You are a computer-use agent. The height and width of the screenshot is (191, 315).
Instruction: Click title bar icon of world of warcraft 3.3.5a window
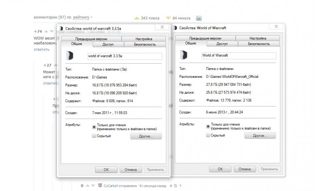tap(61, 29)
